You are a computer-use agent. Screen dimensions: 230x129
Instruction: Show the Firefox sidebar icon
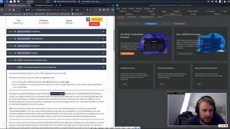pos(104,10)
